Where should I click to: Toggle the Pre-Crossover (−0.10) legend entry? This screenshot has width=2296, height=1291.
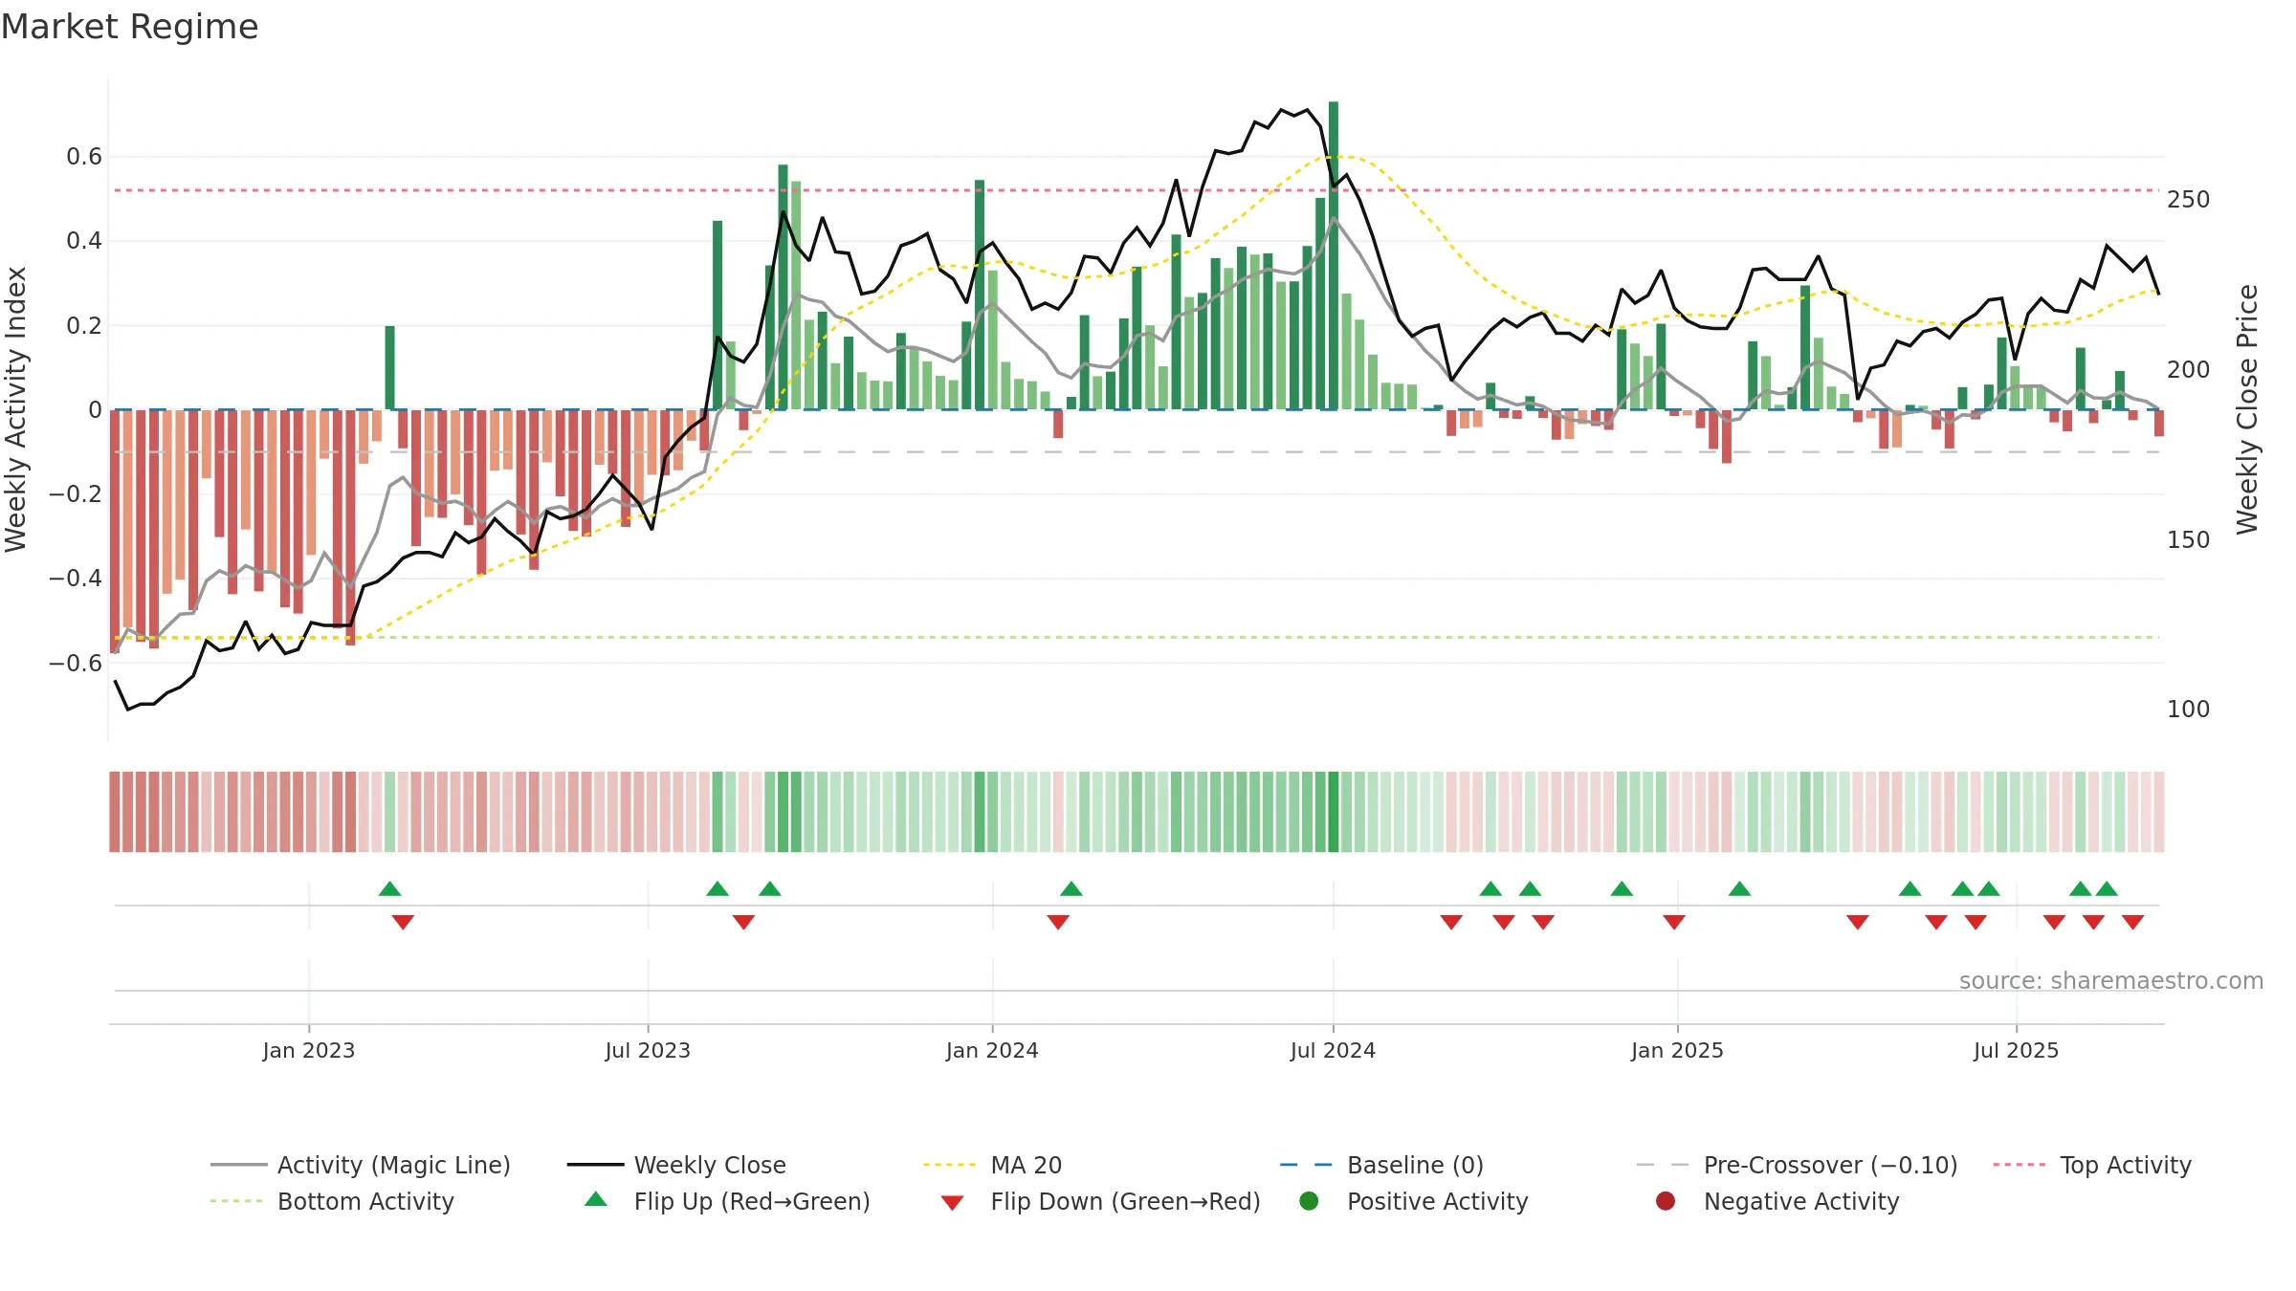pos(1797,1165)
